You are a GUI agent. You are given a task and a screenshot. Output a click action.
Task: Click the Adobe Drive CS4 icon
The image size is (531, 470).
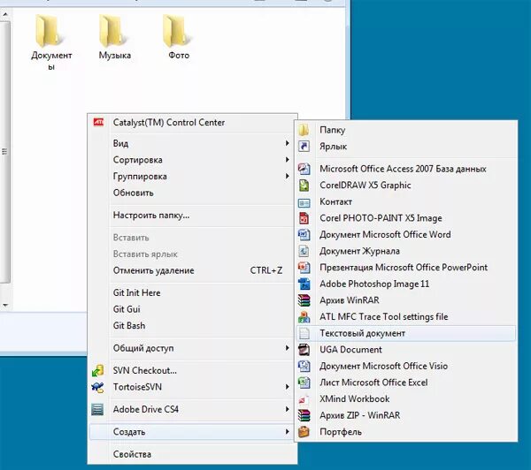coord(97,409)
